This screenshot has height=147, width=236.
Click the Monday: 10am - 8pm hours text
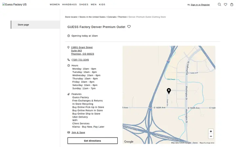(x=84, y=69)
